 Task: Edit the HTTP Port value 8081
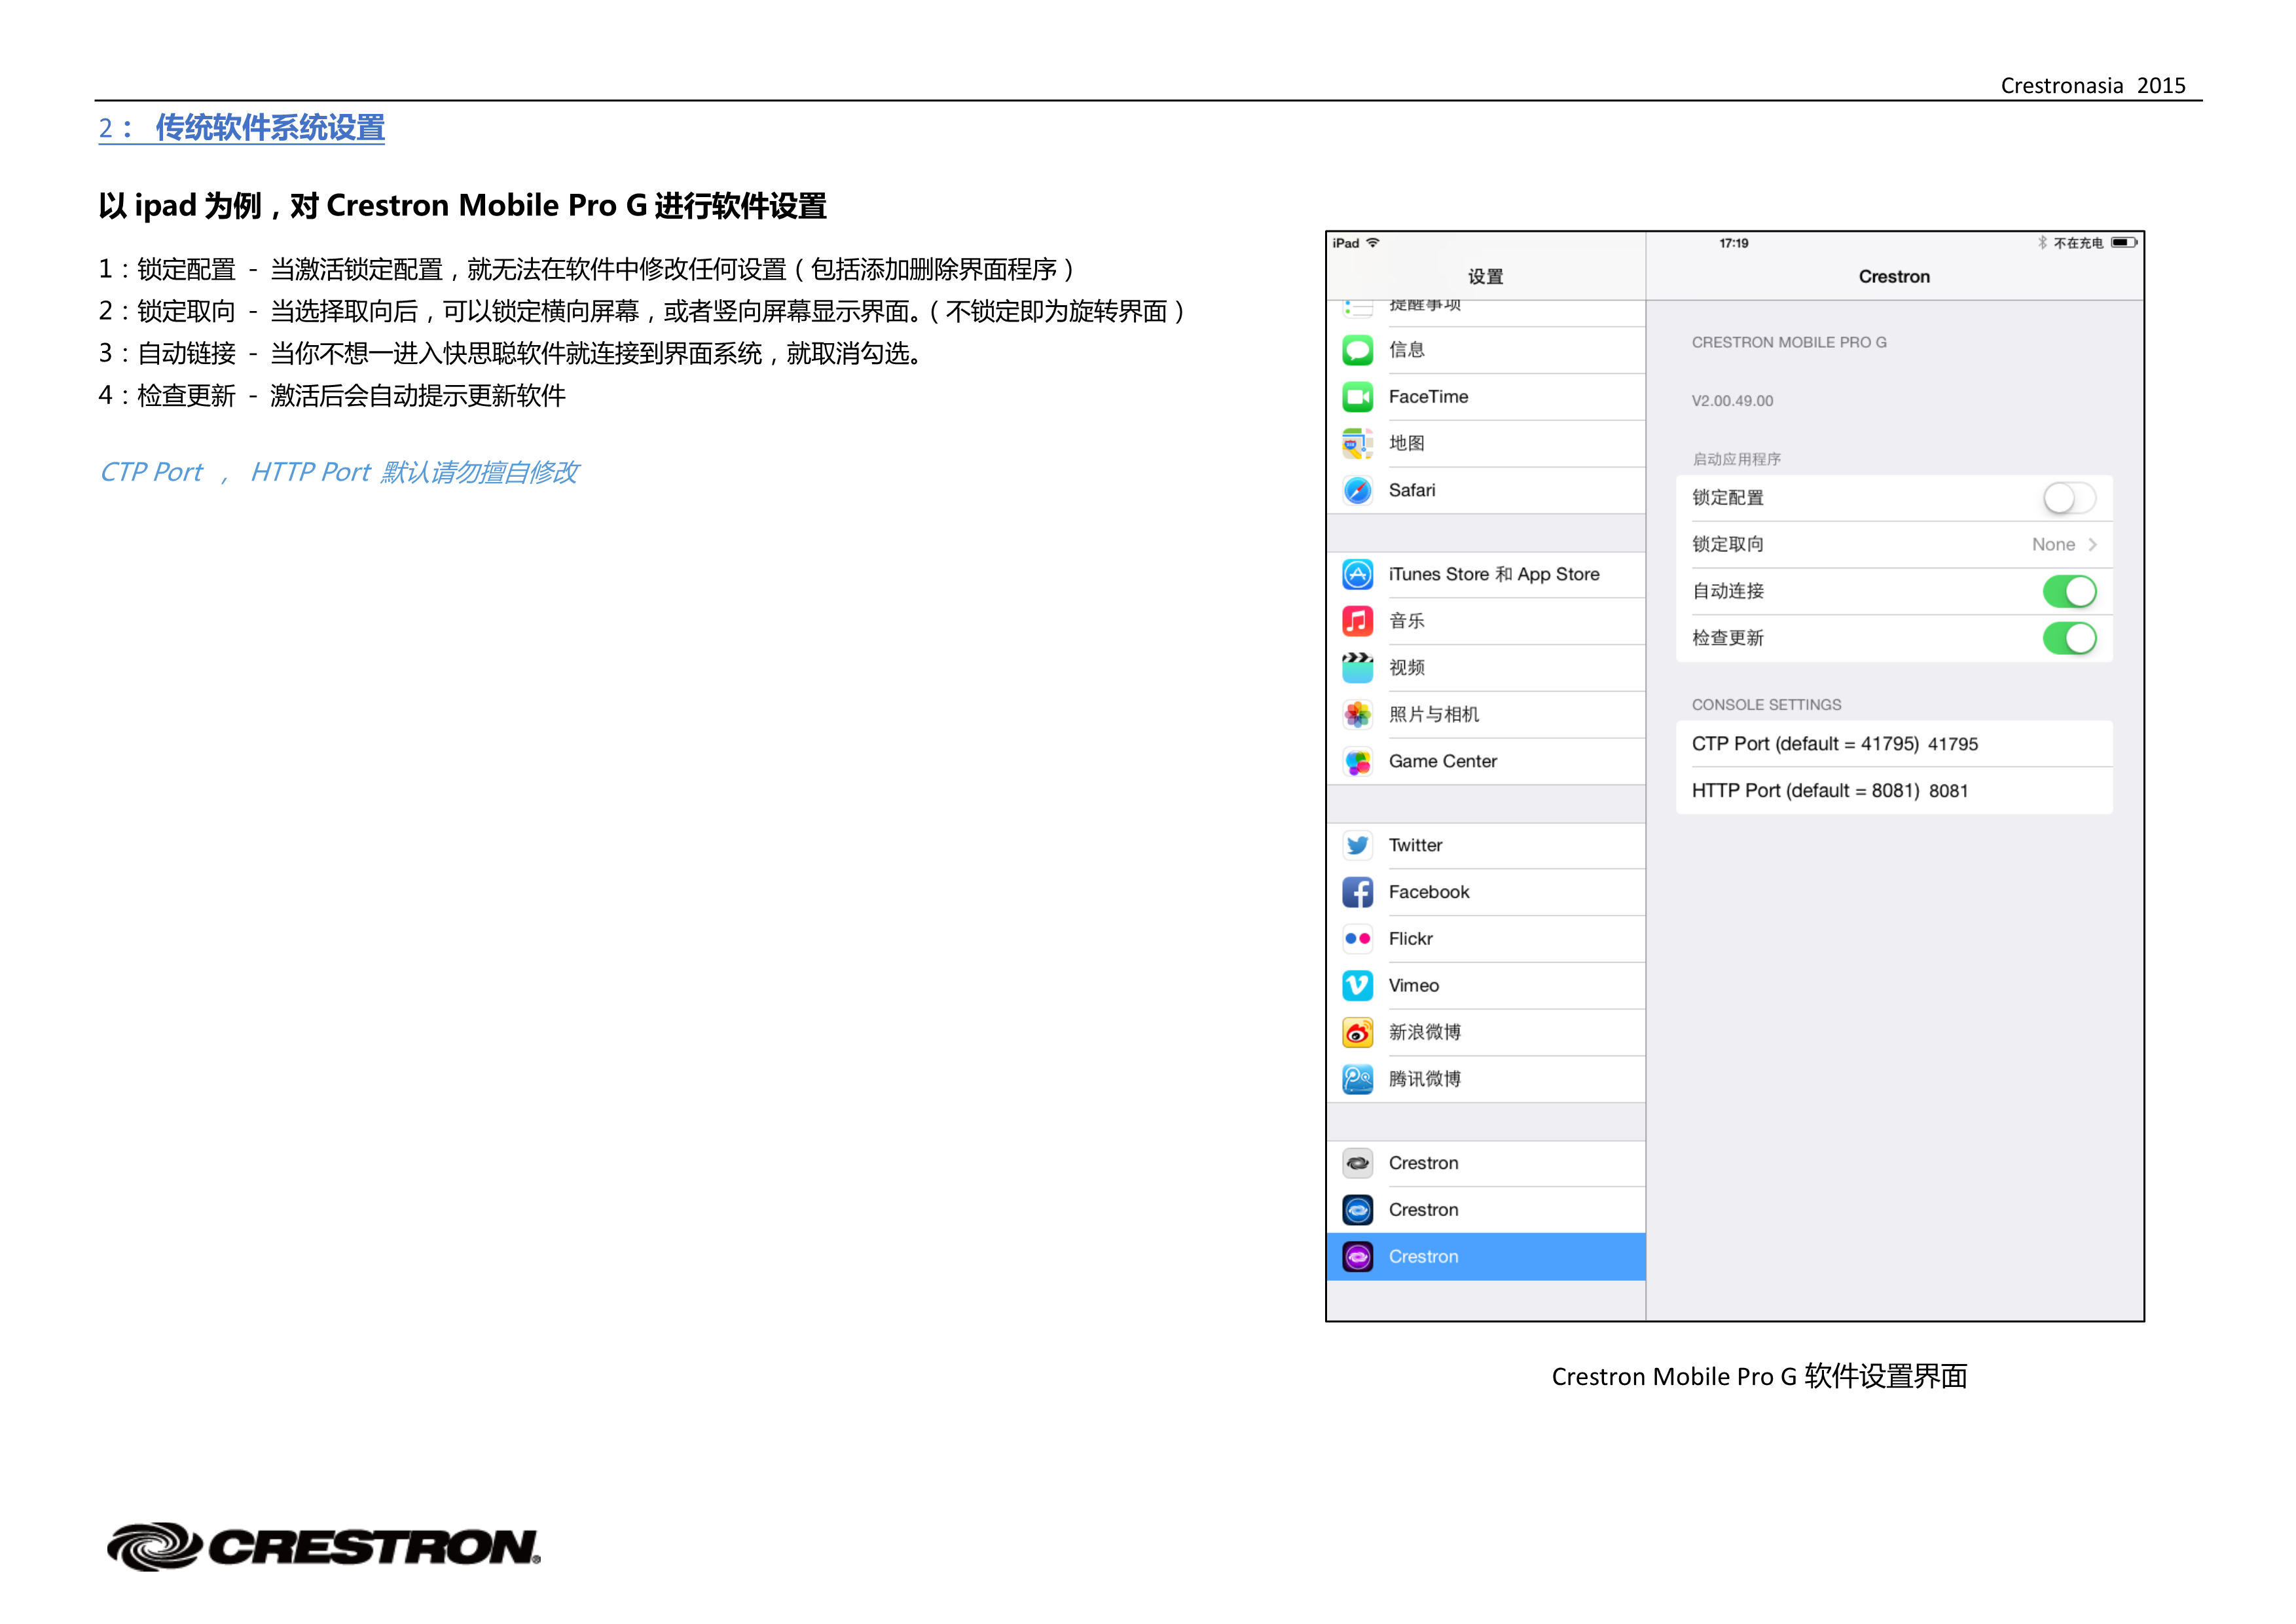pyautogui.click(x=1948, y=791)
